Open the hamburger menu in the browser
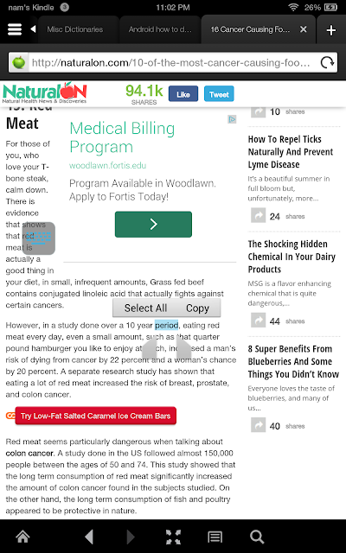 pyautogui.click(x=15, y=29)
